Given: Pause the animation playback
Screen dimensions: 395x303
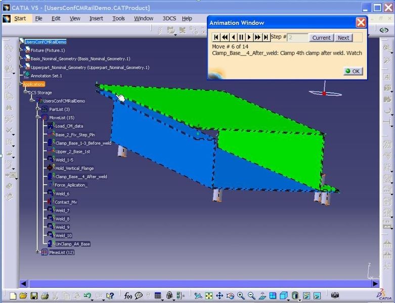Looking at the screenshot, I should 241,37.
